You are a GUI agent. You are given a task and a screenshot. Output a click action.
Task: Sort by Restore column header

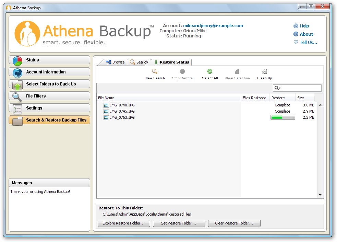pos(282,98)
